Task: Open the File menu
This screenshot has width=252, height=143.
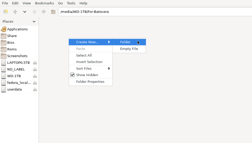Action: point(5,3)
